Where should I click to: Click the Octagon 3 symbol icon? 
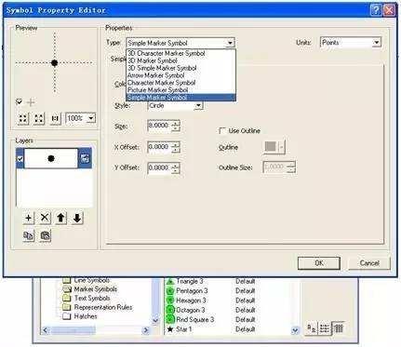(x=170, y=310)
